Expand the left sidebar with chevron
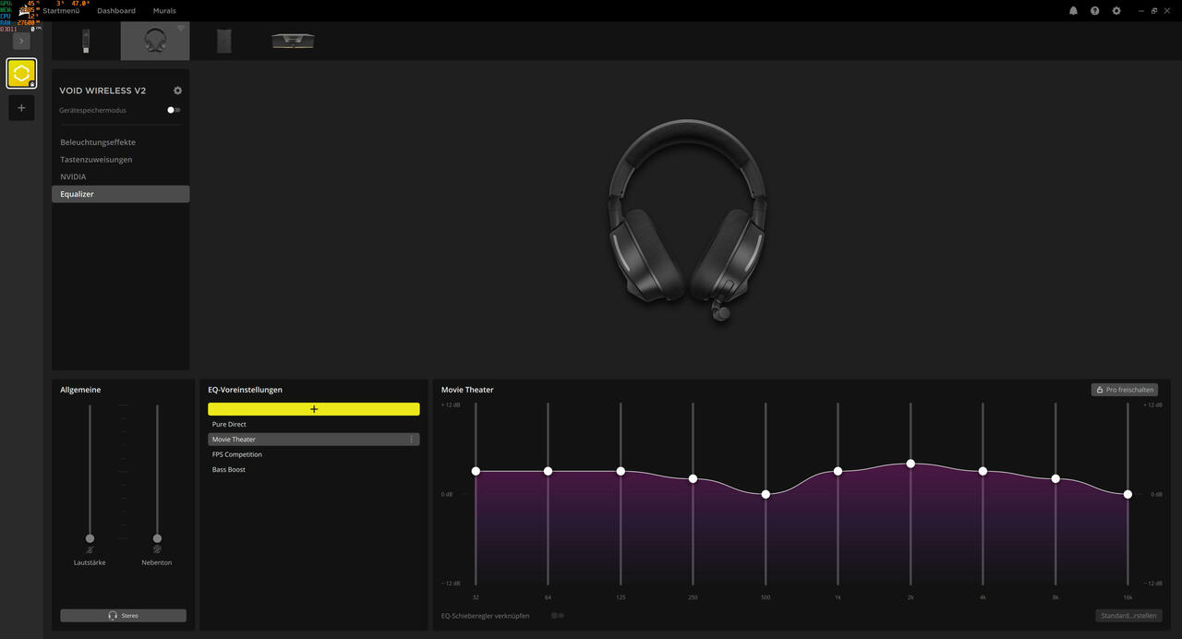Viewport: 1182px width, 639px height. pos(21,42)
